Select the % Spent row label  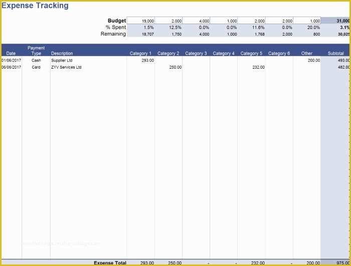click(x=116, y=27)
